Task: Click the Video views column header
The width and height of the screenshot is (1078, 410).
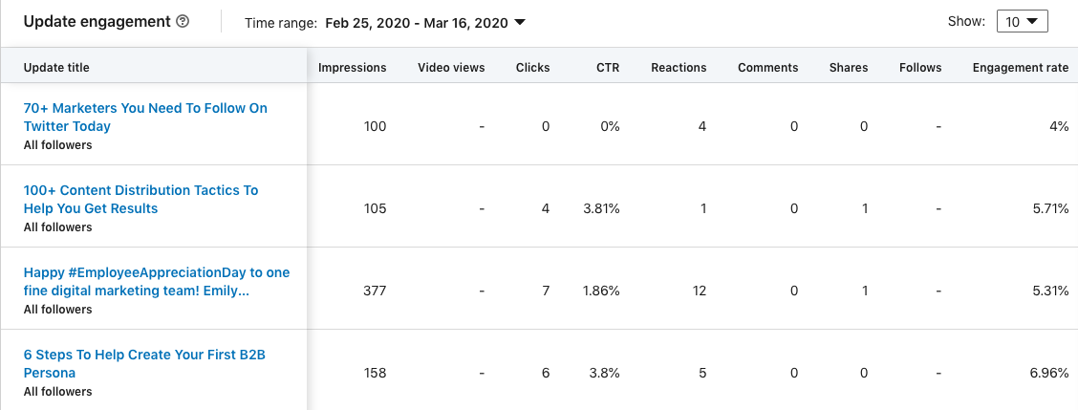Action: [x=451, y=68]
